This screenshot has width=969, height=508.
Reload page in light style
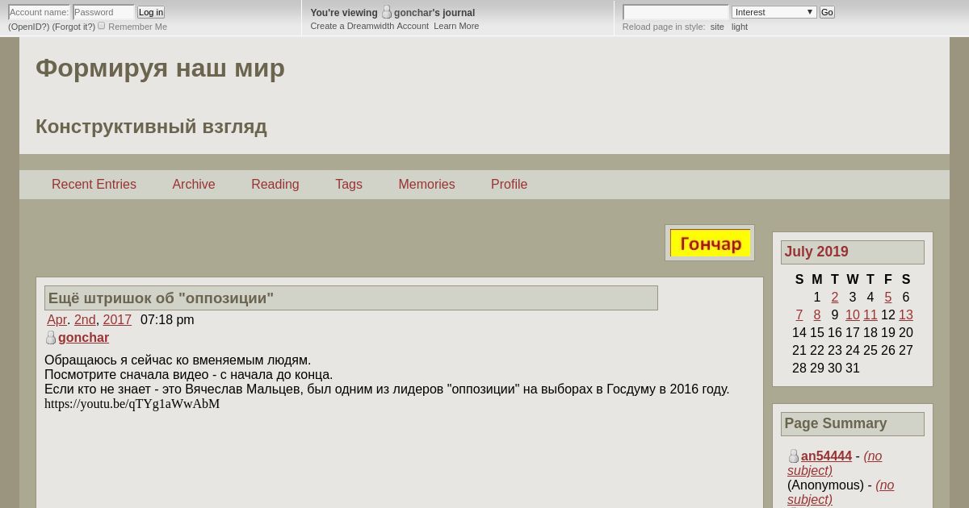click(740, 27)
